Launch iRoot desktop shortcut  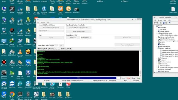28,74
